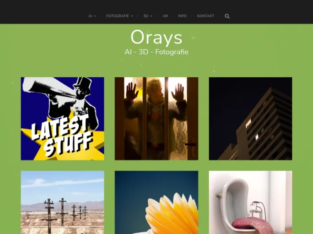
Task: View the bathtub with red towel render
Action: [x=250, y=202]
